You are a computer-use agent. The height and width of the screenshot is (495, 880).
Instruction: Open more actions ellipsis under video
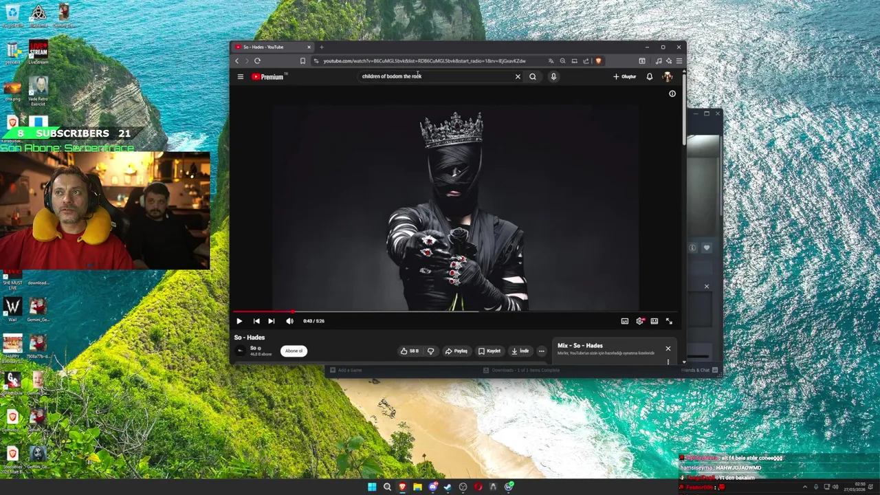(542, 351)
